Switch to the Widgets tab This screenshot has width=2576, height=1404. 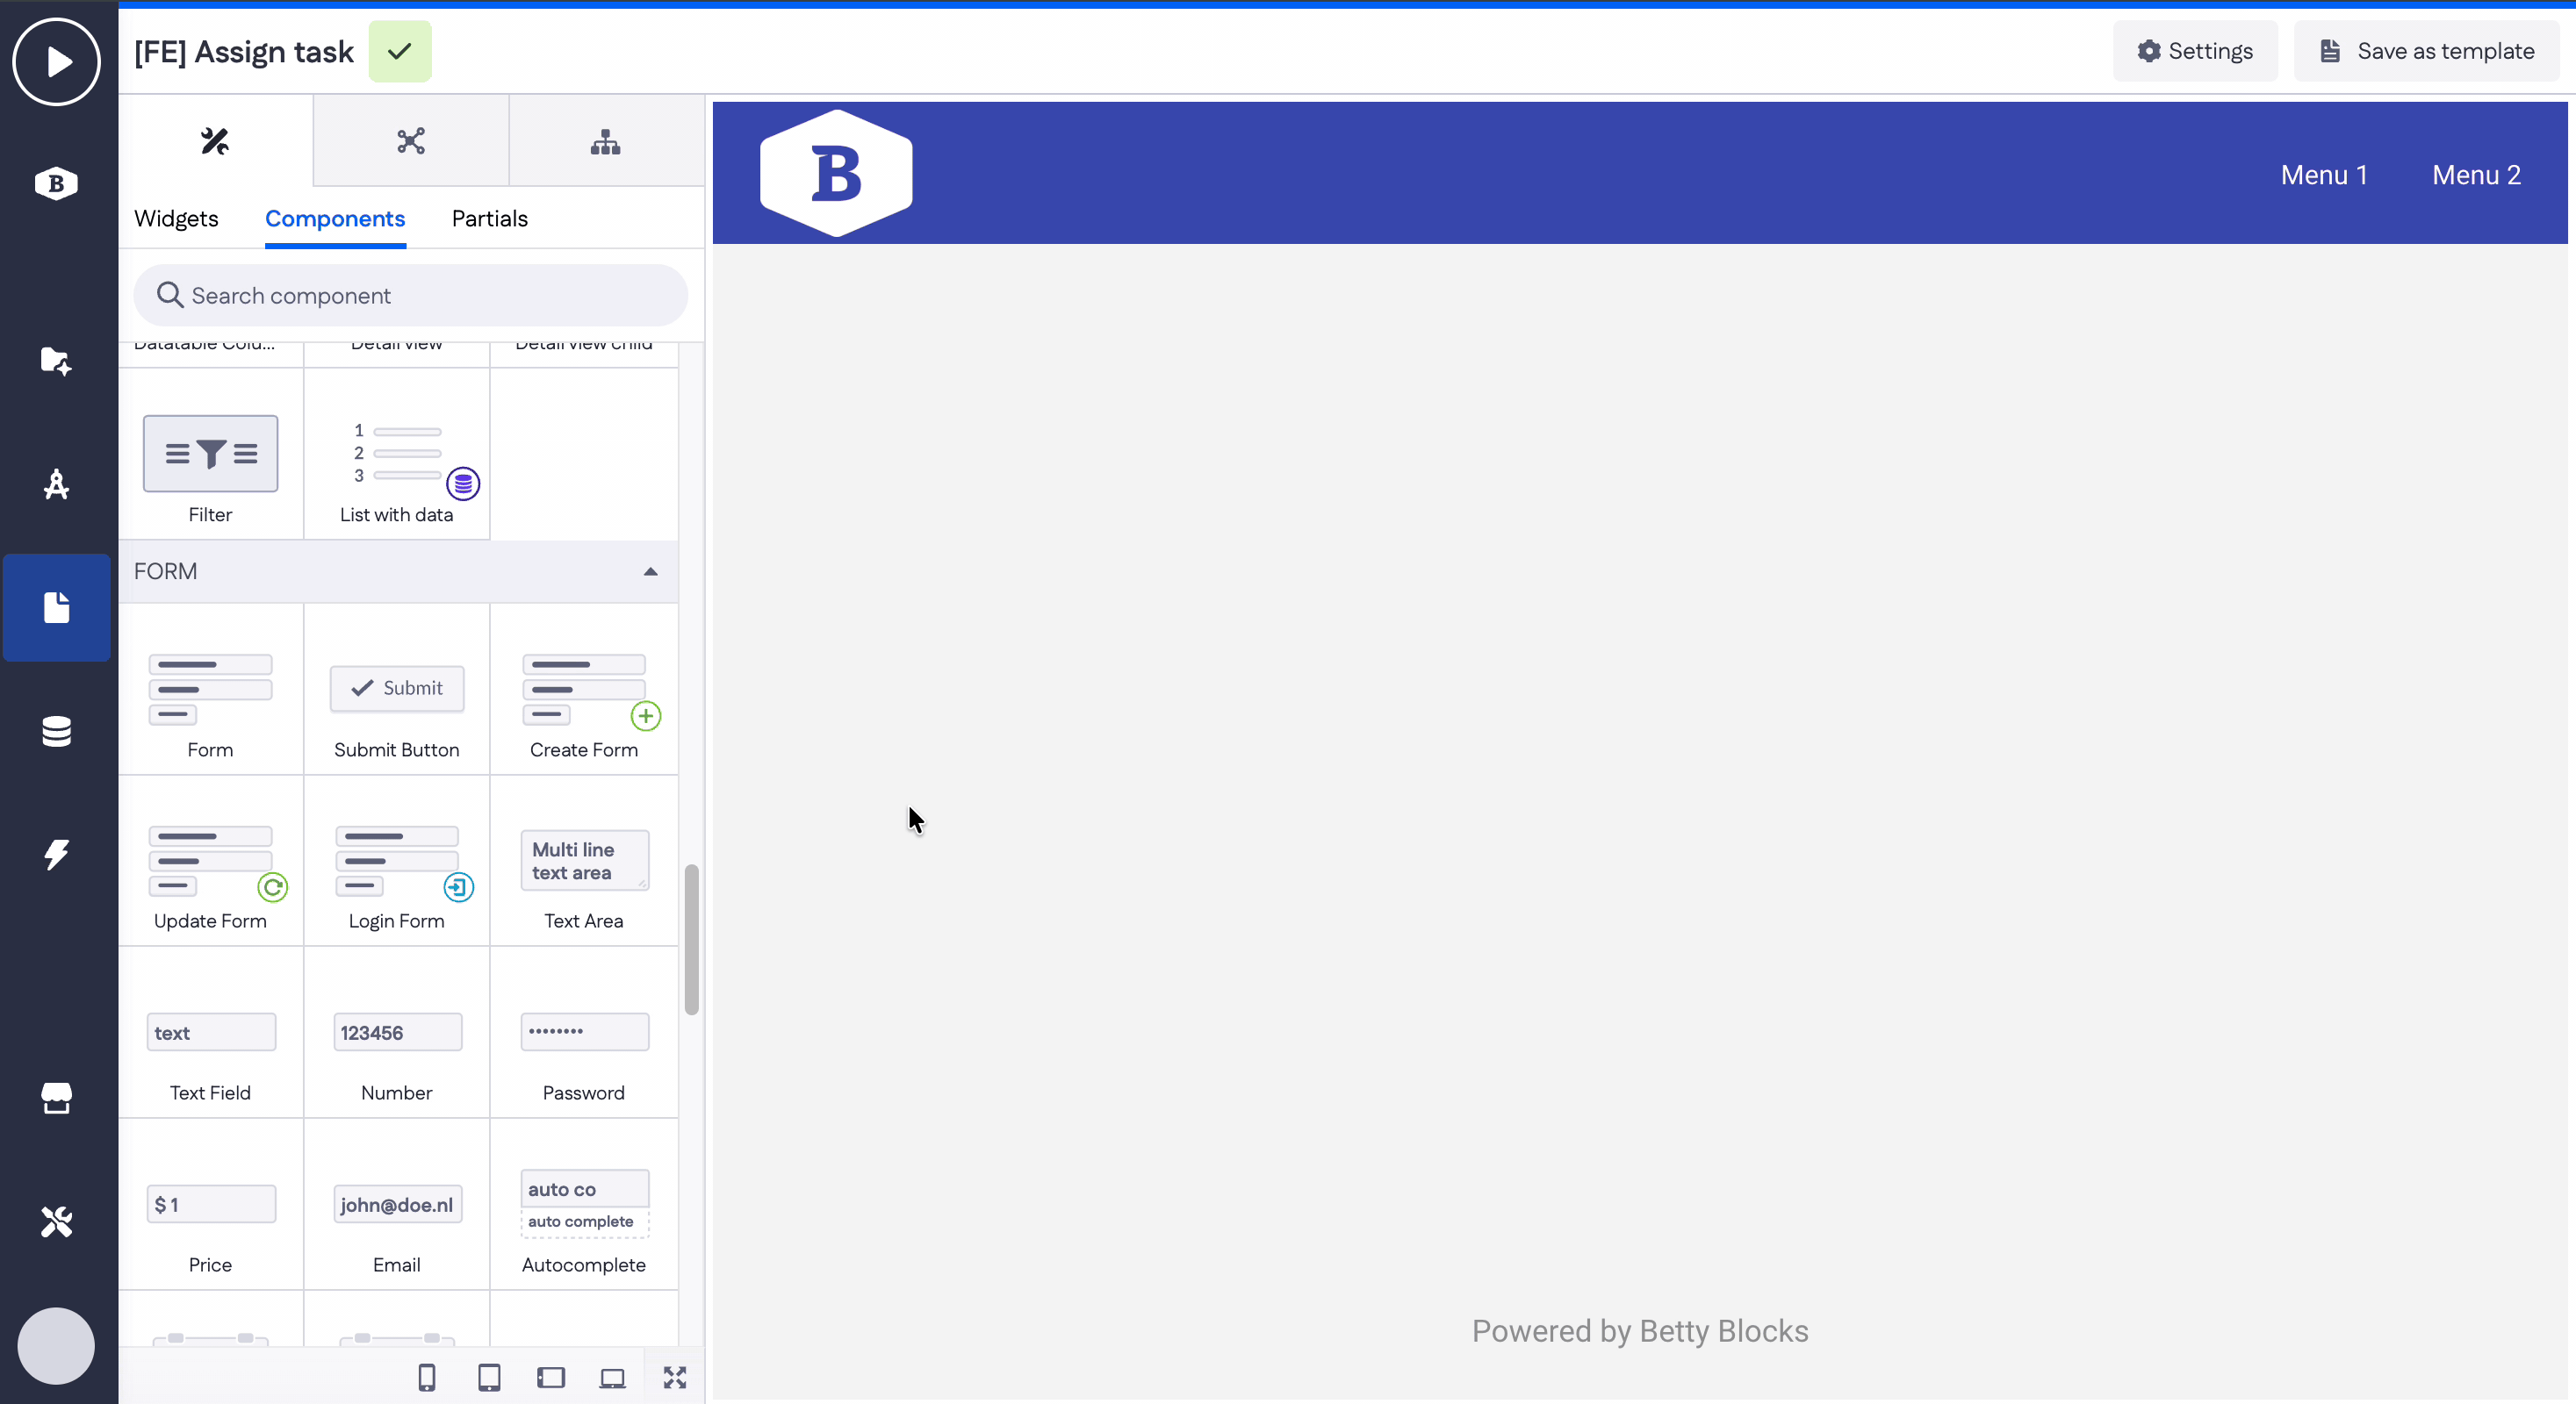pyautogui.click(x=176, y=218)
